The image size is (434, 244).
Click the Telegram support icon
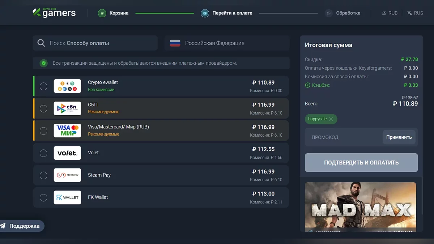[3, 226]
